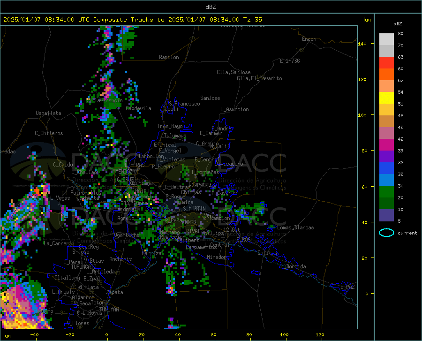The width and height of the screenshot is (422, 341).
Task: Click the L_PAZ label at right edge
Action: (347, 287)
